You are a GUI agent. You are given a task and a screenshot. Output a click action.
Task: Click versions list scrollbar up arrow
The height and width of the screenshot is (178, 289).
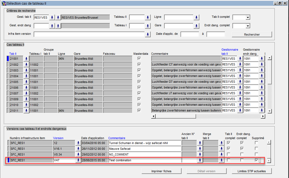269,142
